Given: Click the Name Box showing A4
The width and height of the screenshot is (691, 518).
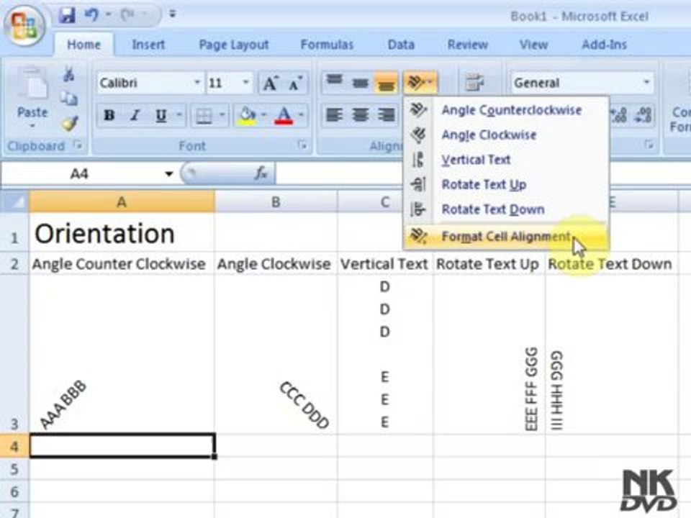Looking at the screenshot, I should [x=79, y=174].
